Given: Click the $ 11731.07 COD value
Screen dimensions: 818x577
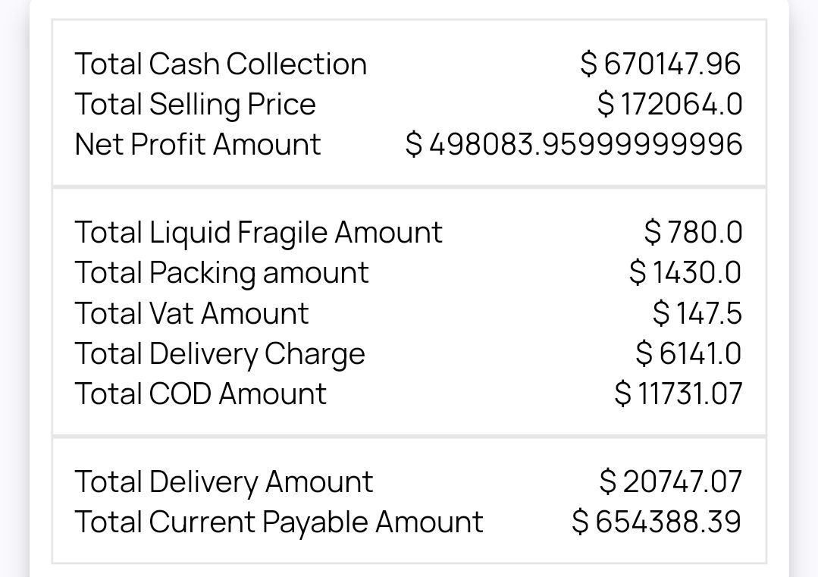Looking at the screenshot, I should [x=679, y=394].
